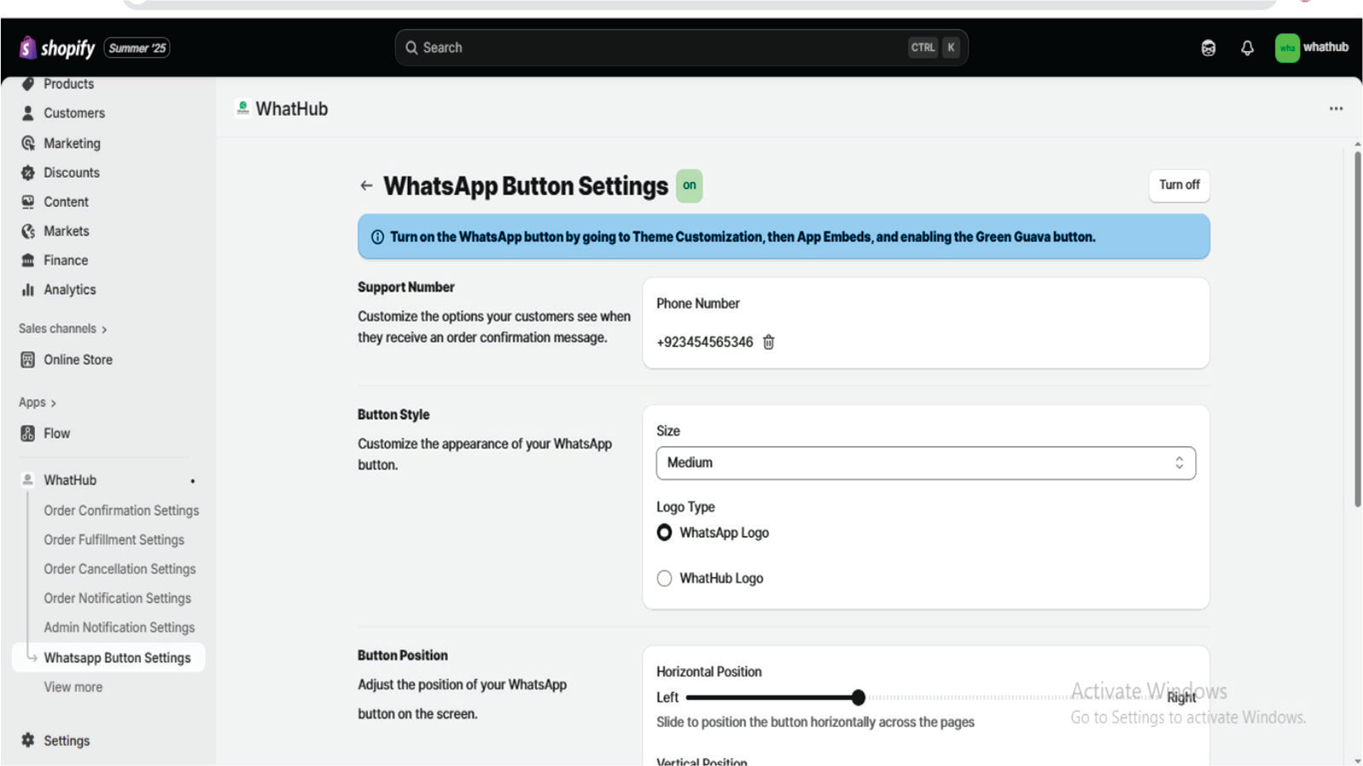Select the WhatsApp Logo radio option
Screen dimensions: 1363x766
(x=664, y=533)
